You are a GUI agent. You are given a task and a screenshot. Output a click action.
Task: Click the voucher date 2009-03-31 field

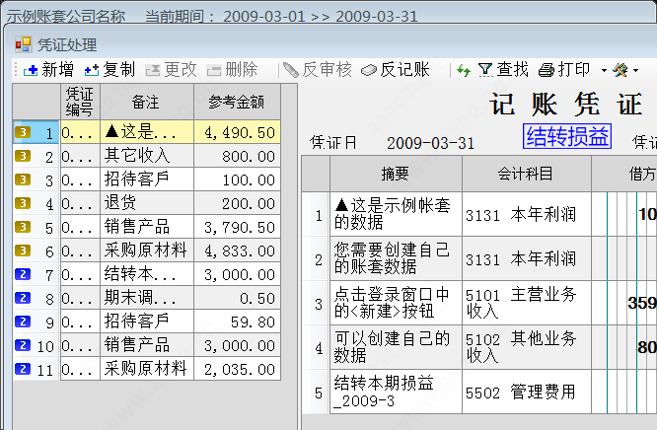(431, 143)
